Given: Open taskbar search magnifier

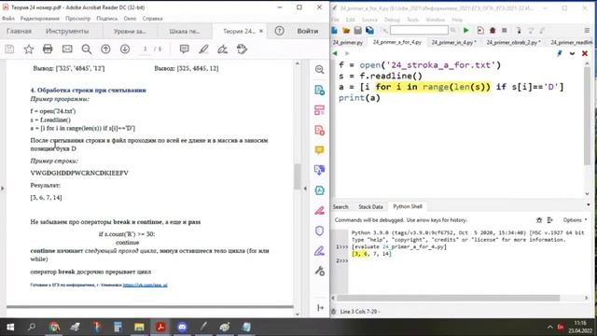Looking at the screenshot, I should pos(32,327).
